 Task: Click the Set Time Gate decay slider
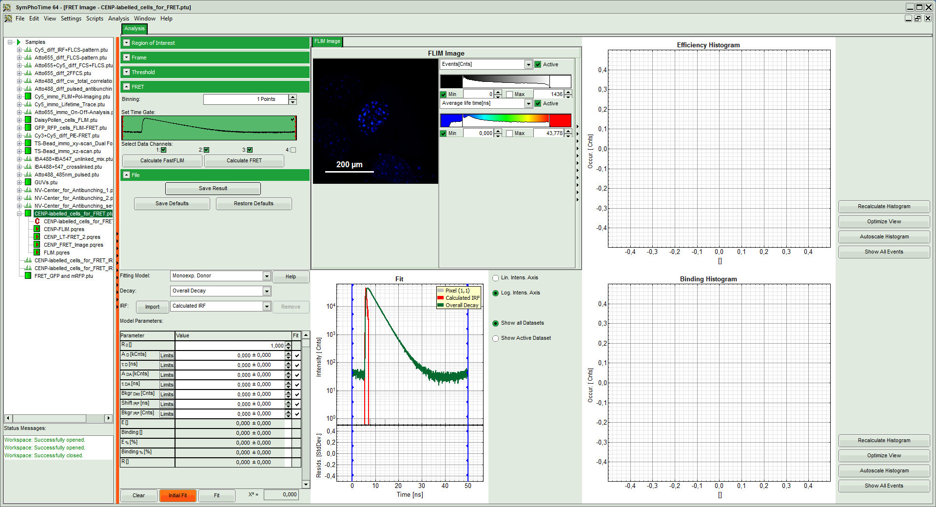tap(209, 128)
